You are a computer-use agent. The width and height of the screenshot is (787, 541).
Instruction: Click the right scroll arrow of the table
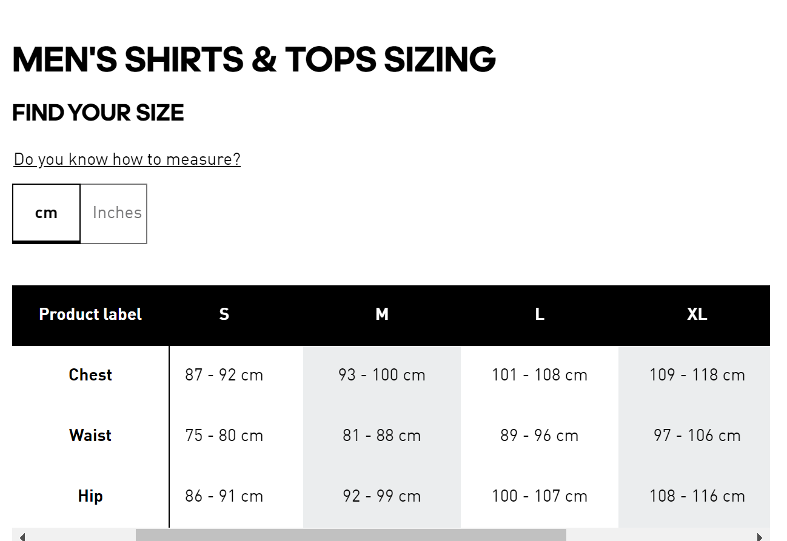point(759,536)
